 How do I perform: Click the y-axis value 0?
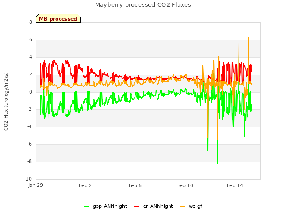pos(30,92)
